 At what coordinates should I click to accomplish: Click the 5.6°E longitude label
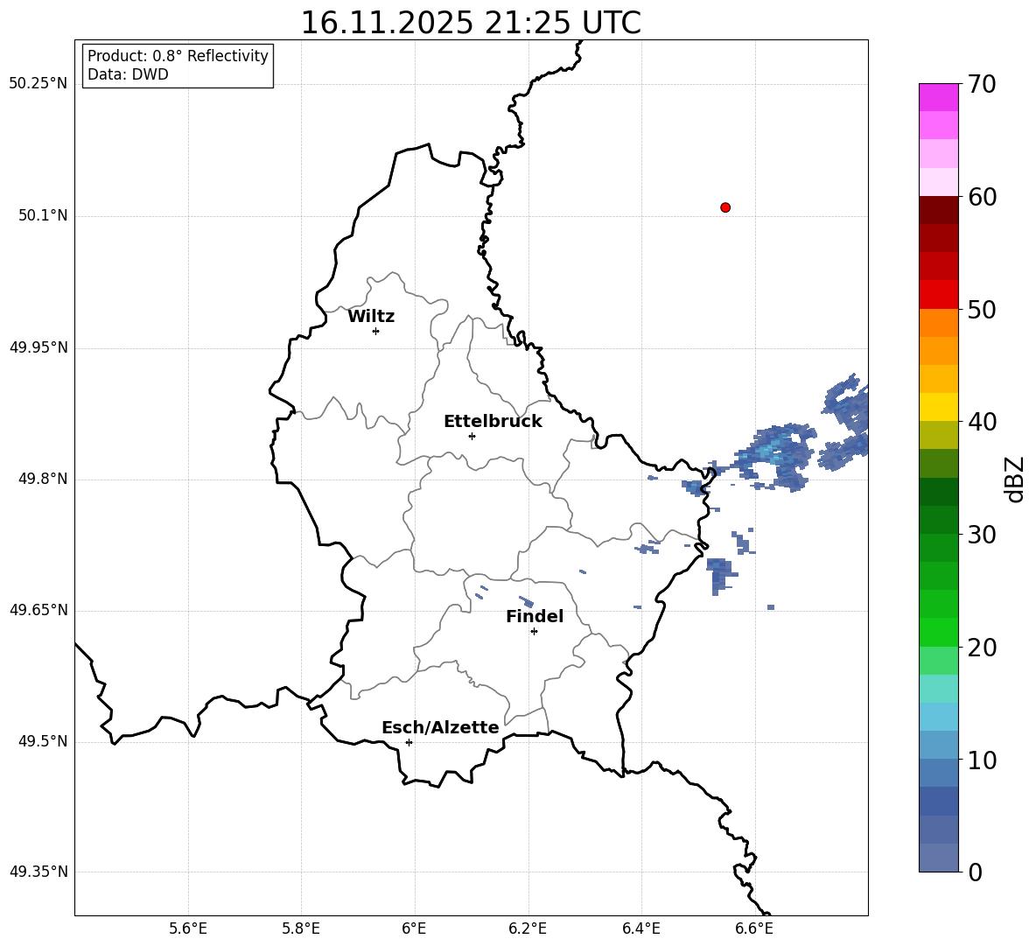coord(188,929)
